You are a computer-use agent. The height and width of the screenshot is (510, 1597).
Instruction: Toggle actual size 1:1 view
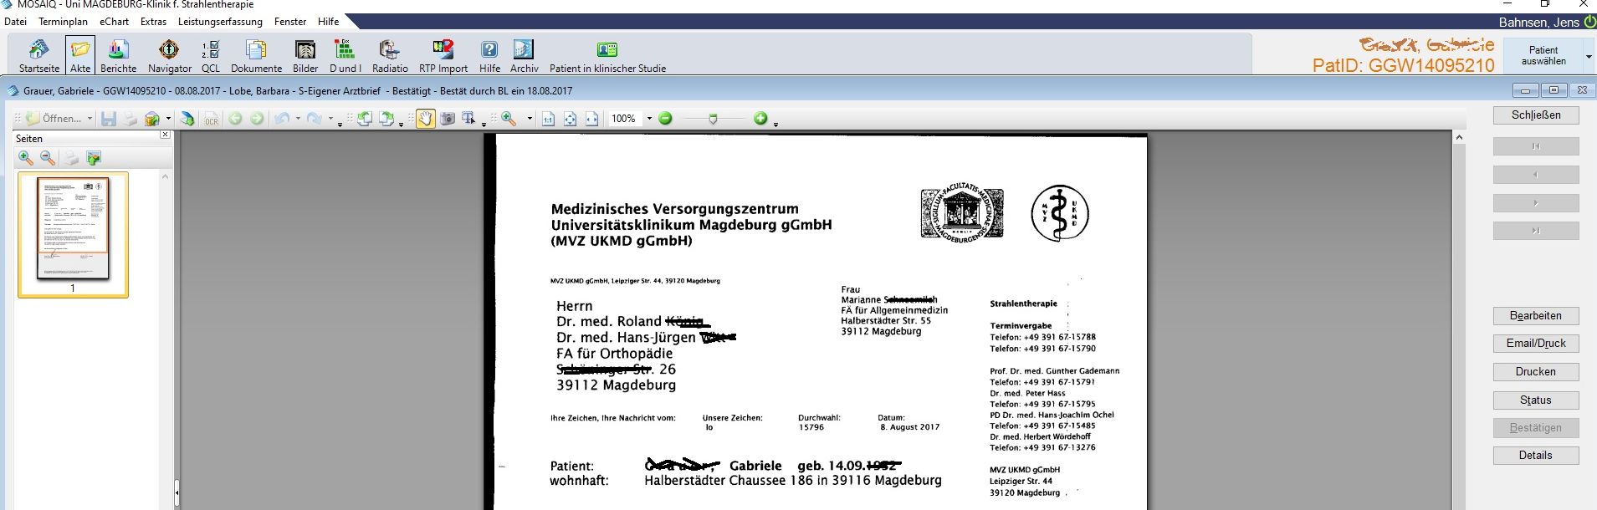pyautogui.click(x=548, y=119)
